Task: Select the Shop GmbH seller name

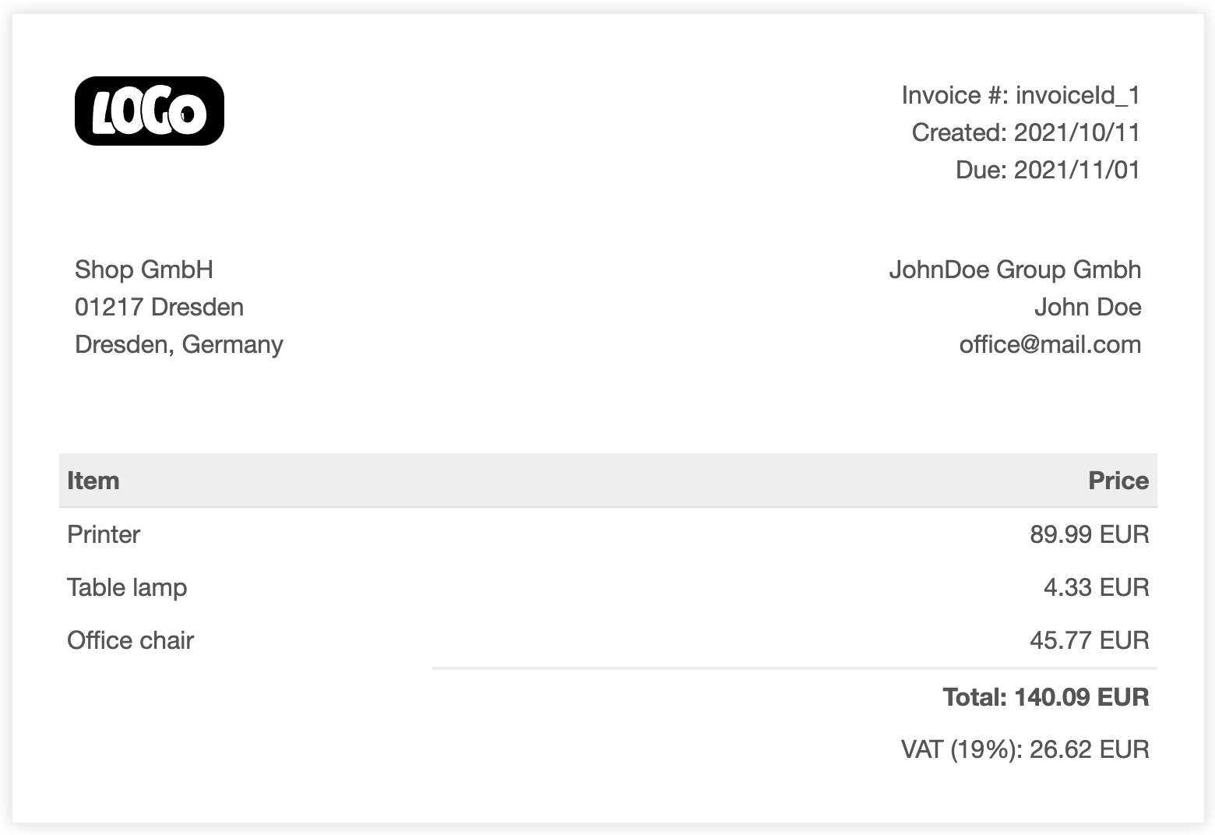Action: (144, 270)
